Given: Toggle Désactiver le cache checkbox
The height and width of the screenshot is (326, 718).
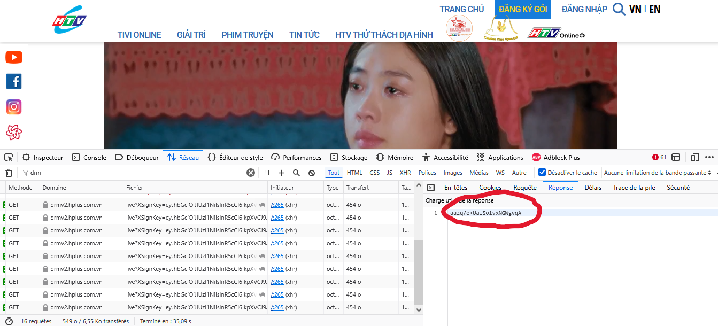Looking at the screenshot, I should point(542,173).
